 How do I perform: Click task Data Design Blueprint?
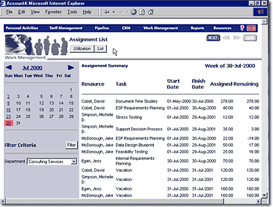coord(135,145)
